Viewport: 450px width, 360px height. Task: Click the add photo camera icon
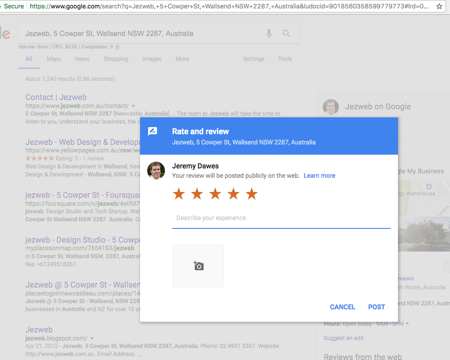(198, 266)
